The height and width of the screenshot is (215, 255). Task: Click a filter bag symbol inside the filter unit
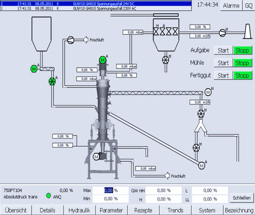(x=156, y=31)
